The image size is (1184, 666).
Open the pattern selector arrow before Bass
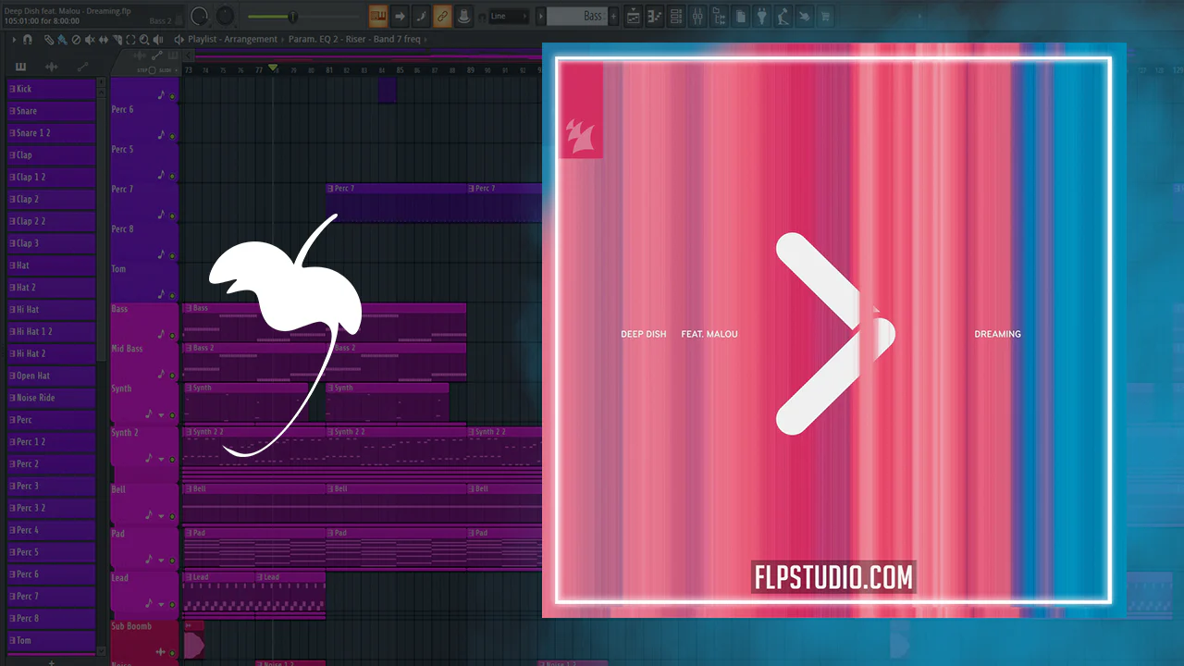tap(540, 16)
